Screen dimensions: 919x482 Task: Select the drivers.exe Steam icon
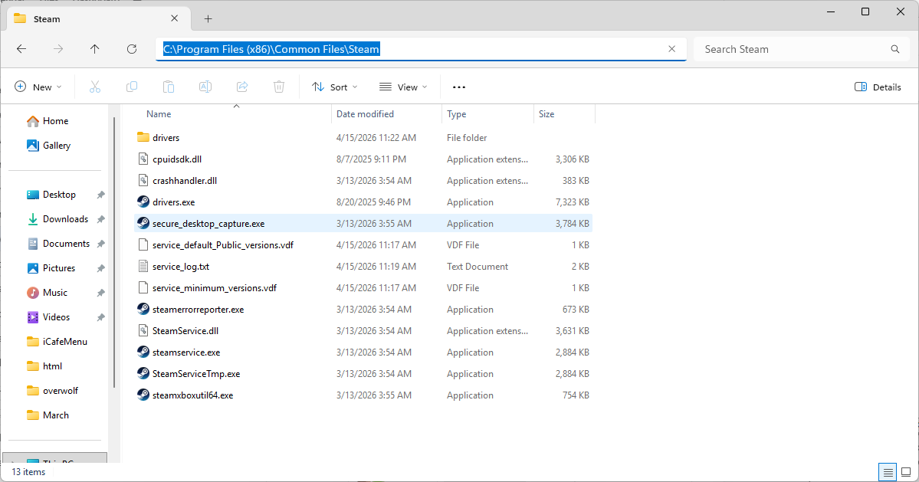point(143,202)
